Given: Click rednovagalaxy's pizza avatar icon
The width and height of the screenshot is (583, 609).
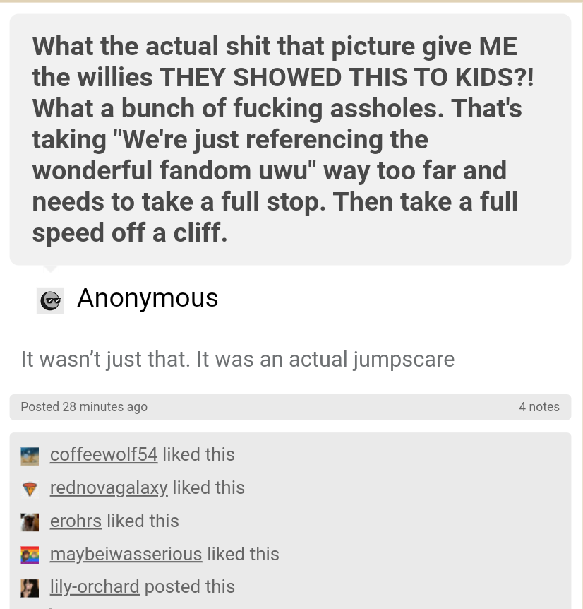Looking at the screenshot, I should pos(30,490).
